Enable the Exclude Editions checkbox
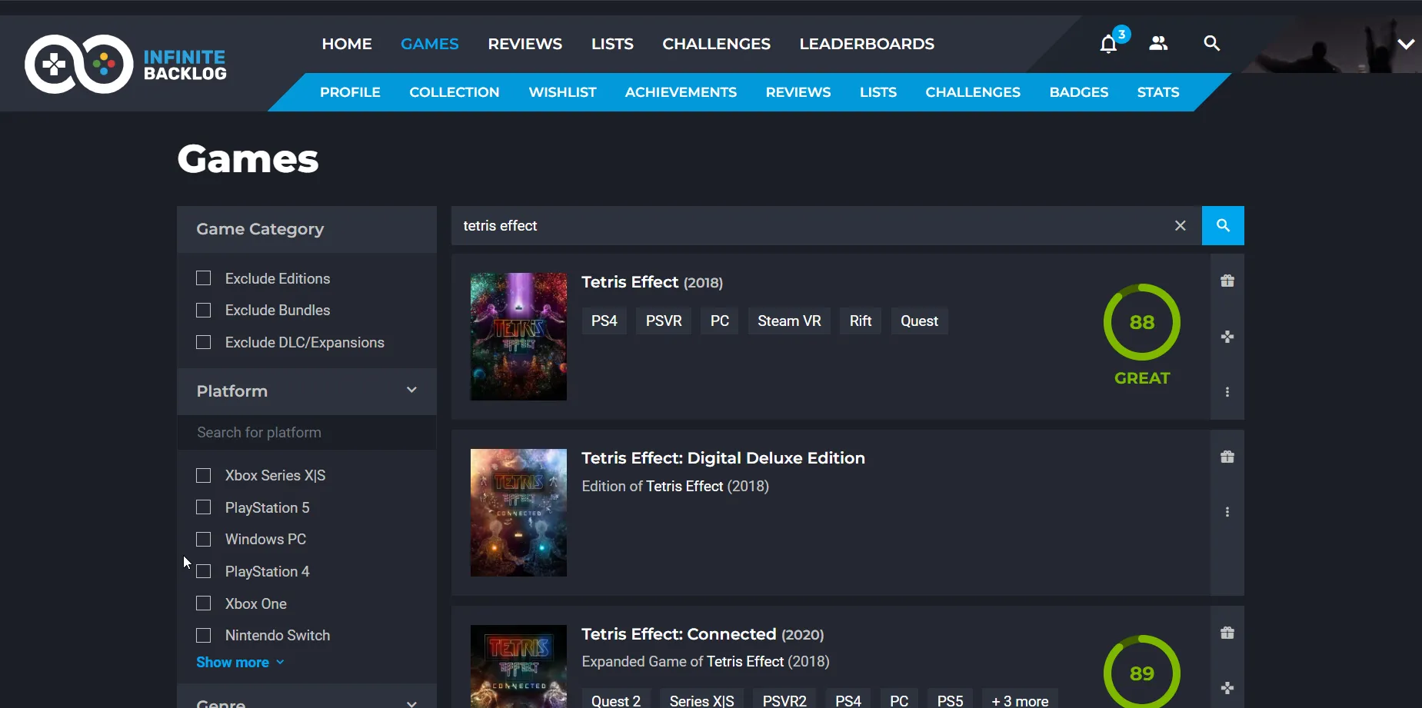Image resolution: width=1422 pixels, height=708 pixels. [203, 278]
